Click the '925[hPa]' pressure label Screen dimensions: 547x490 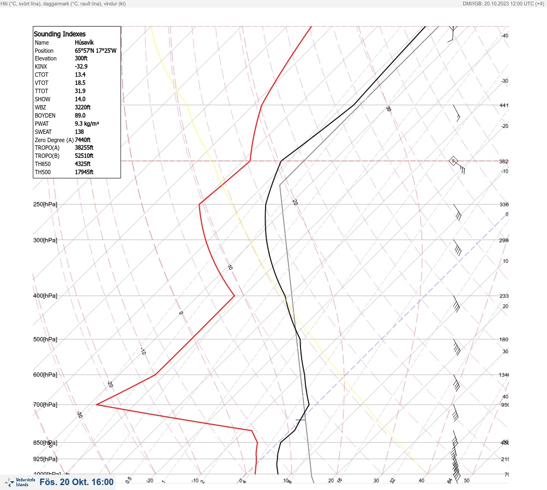pyautogui.click(x=45, y=459)
